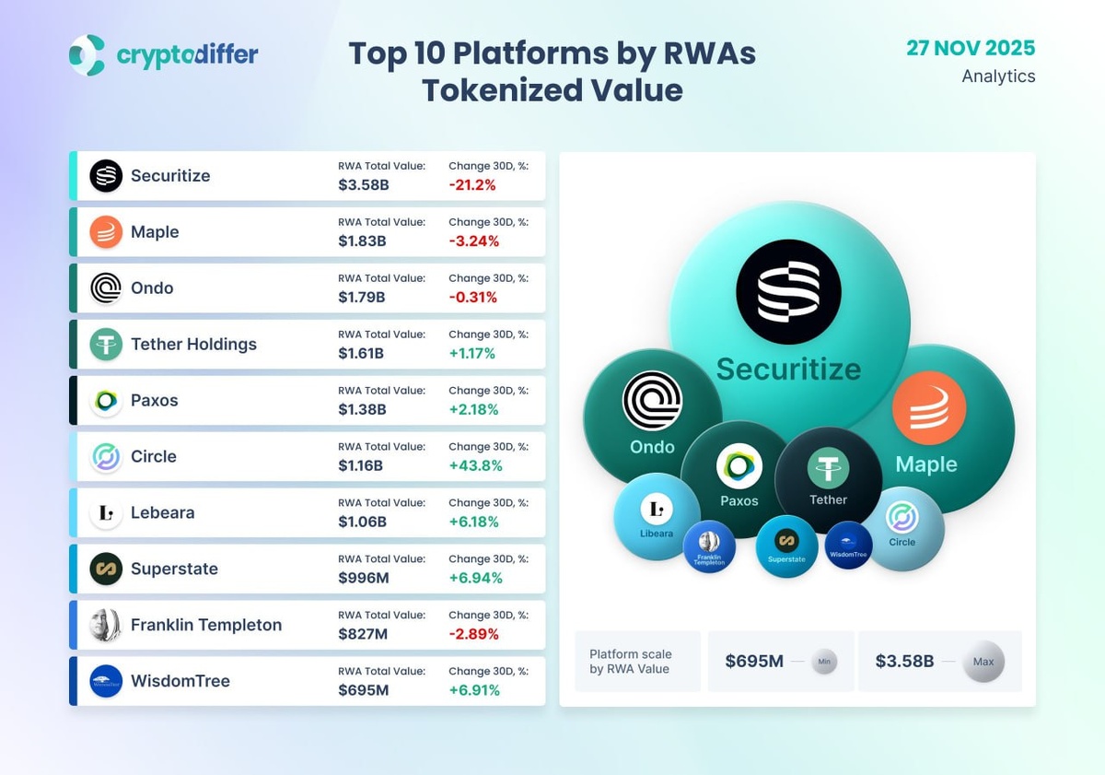Click the 'Tether Holdings' name
Viewport: 1105px width, 775px height.
pyautogui.click(x=193, y=345)
